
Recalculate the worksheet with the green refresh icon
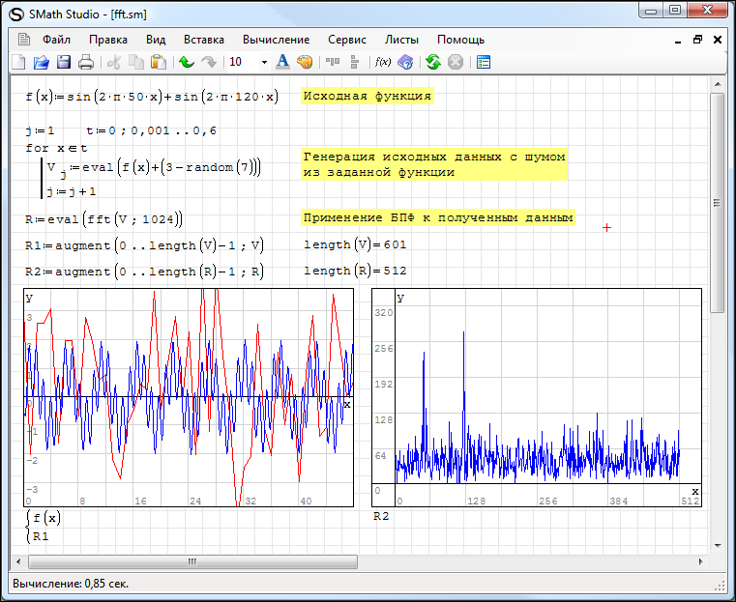point(432,62)
